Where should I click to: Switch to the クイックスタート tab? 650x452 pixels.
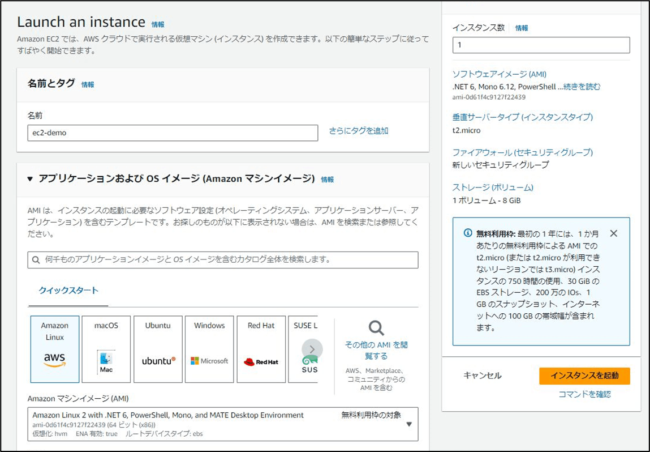tap(68, 291)
